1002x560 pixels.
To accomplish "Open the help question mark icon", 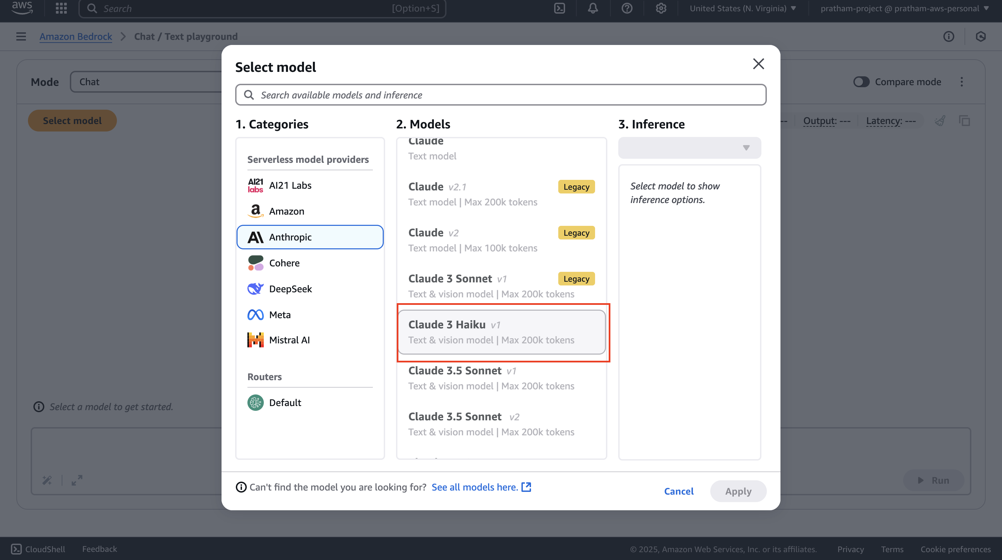I will coord(627,8).
